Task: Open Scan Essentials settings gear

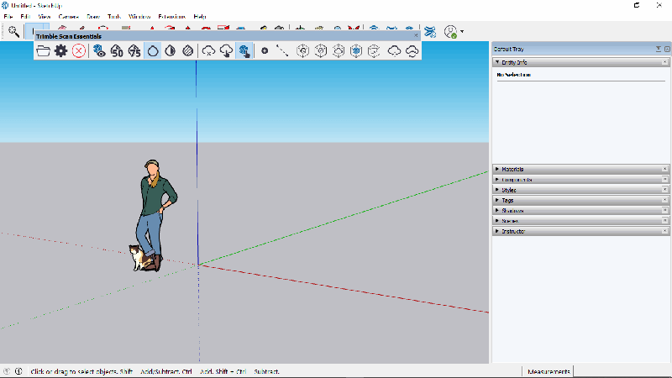Action: [60, 51]
